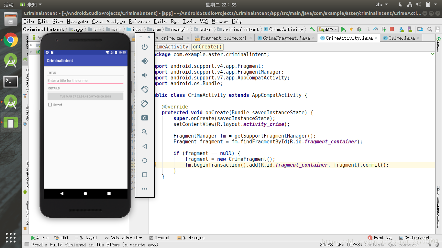This screenshot has height=248, width=442.
Task: Switch to the Crime.java tab
Action: tap(402, 38)
